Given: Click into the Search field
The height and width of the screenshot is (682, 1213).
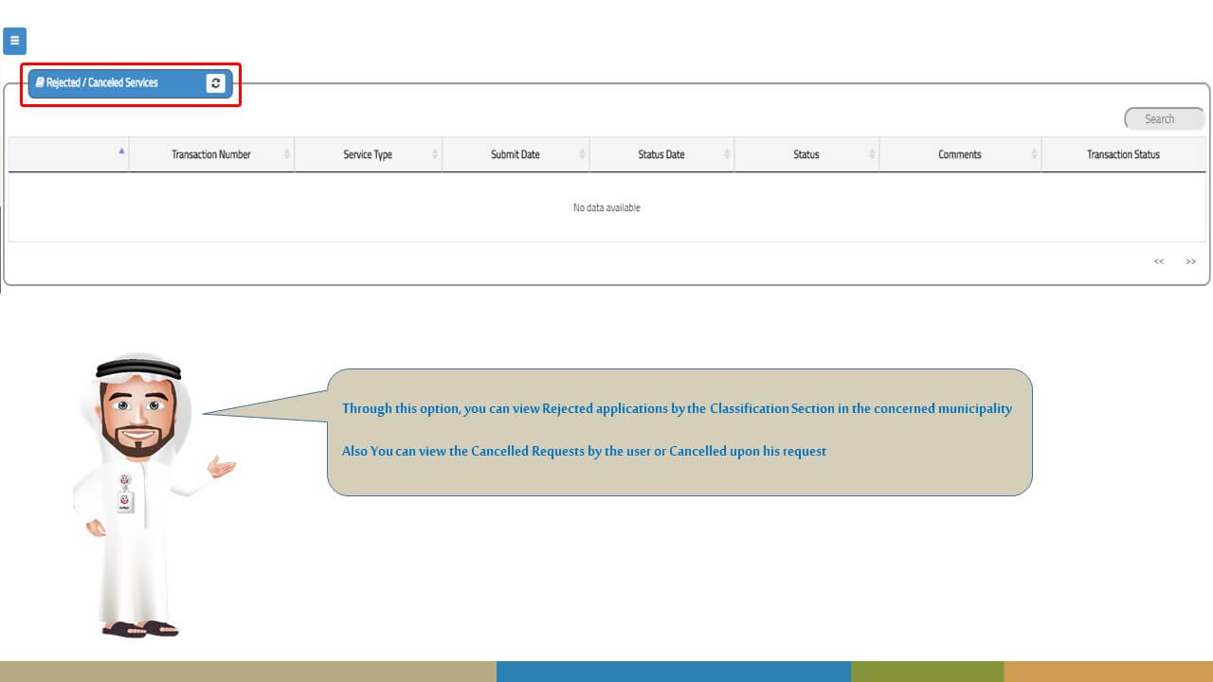Looking at the screenshot, I should pyautogui.click(x=1164, y=119).
